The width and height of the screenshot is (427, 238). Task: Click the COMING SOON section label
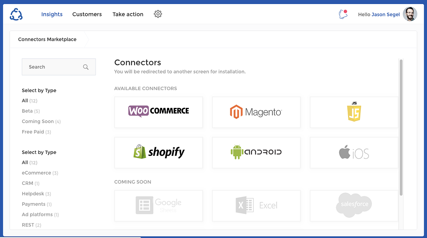click(x=133, y=182)
